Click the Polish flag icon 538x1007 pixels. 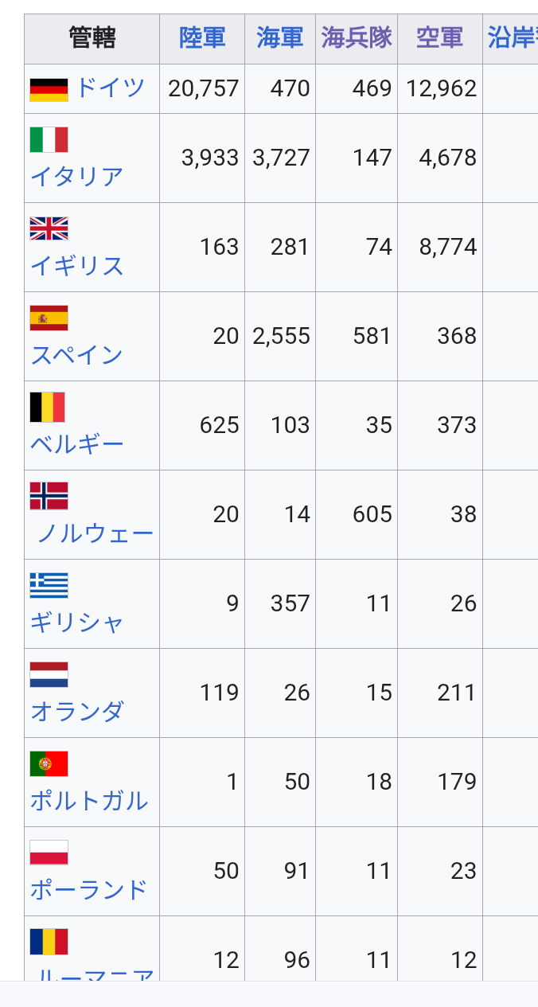49,853
